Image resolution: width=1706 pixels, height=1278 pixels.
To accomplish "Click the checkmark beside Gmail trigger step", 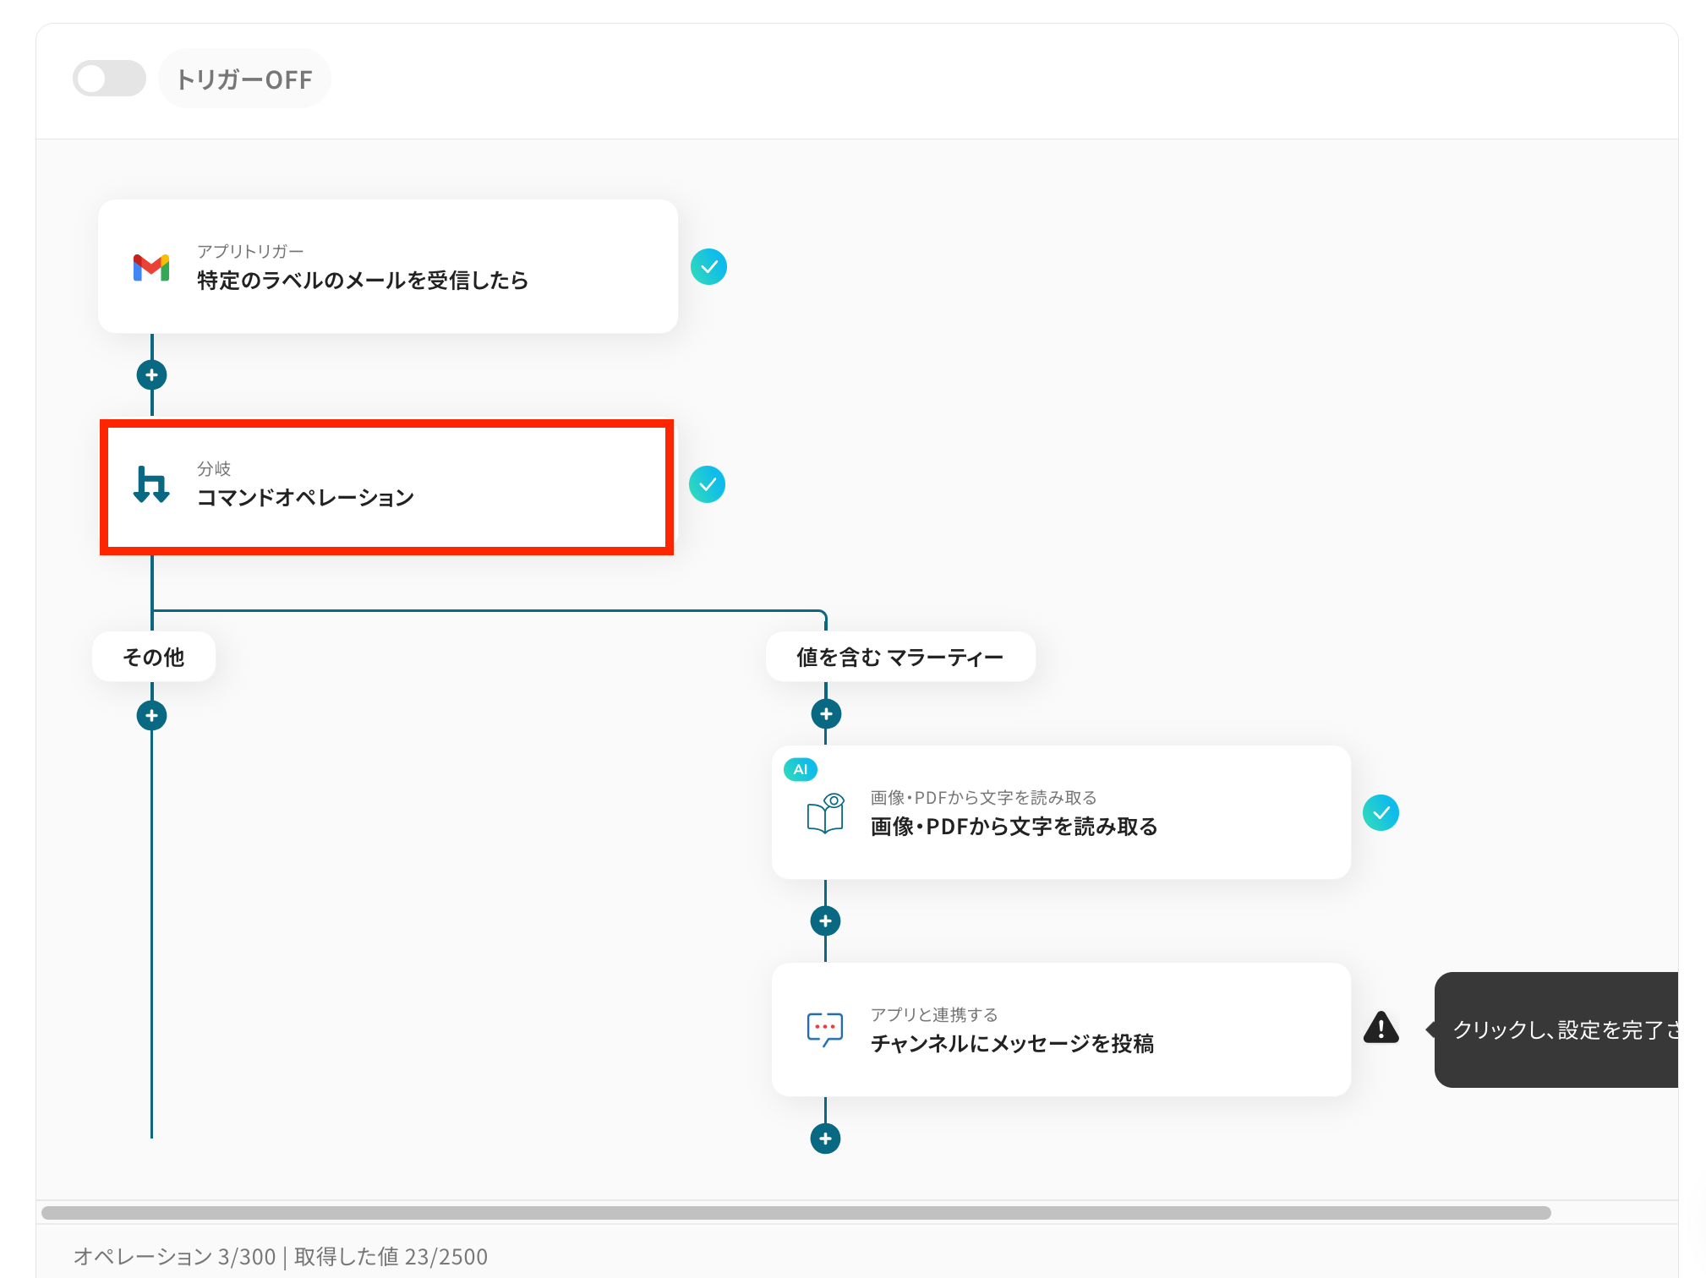I will pyautogui.click(x=708, y=267).
